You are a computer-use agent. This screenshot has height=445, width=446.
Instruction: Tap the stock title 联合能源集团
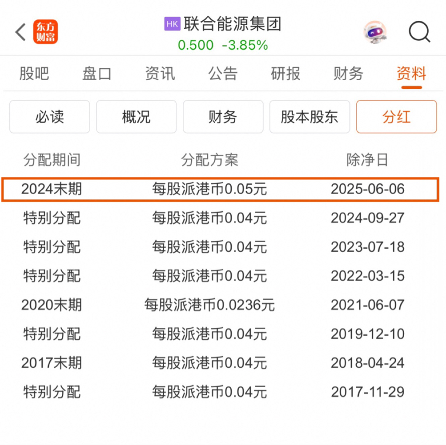[233, 24]
